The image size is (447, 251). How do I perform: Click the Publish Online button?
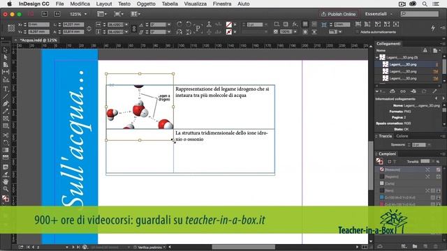tap(338, 14)
